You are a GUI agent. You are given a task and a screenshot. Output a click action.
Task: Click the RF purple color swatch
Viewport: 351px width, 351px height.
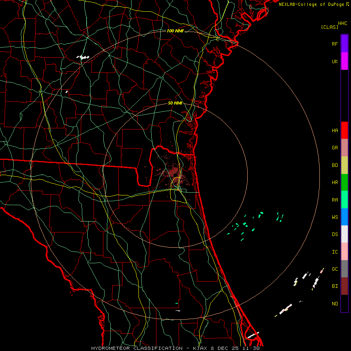pyautogui.click(x=344, y=44)
